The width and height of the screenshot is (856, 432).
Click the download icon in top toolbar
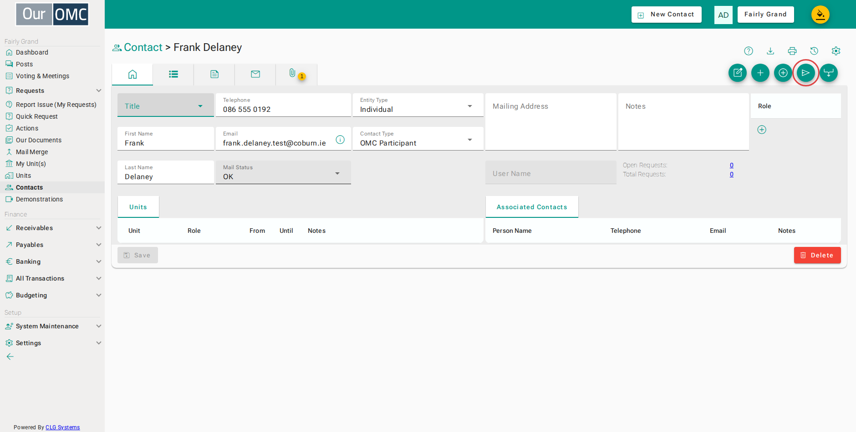tap(770, 51)
